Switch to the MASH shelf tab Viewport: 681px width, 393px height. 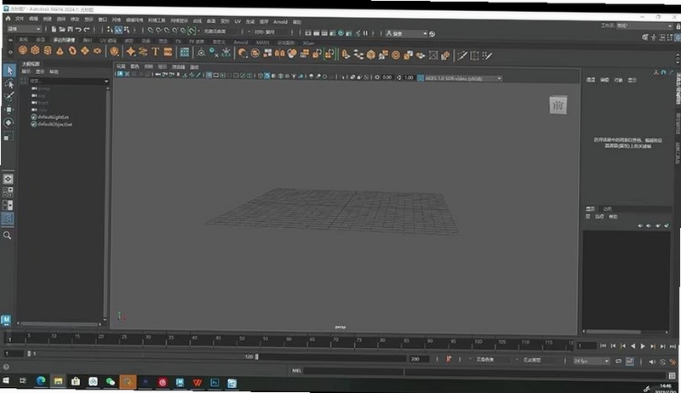point(262,43)
